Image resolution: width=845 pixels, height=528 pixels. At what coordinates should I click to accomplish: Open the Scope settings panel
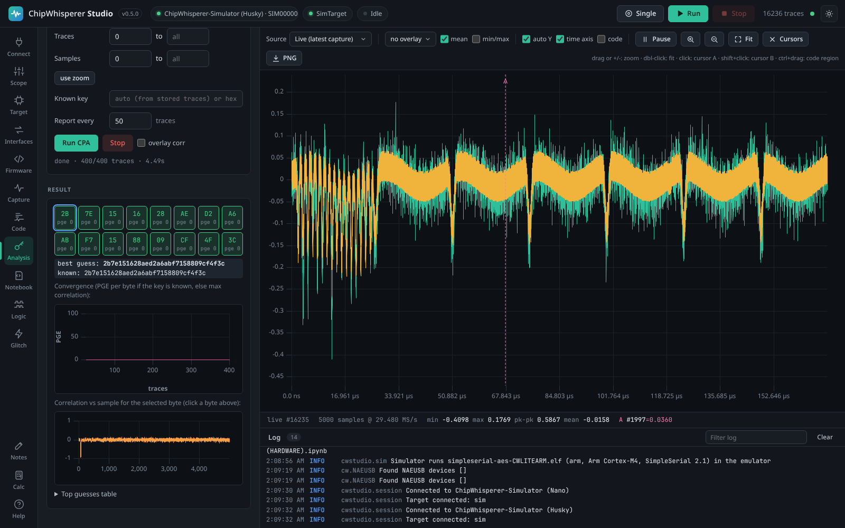(18, 76)
